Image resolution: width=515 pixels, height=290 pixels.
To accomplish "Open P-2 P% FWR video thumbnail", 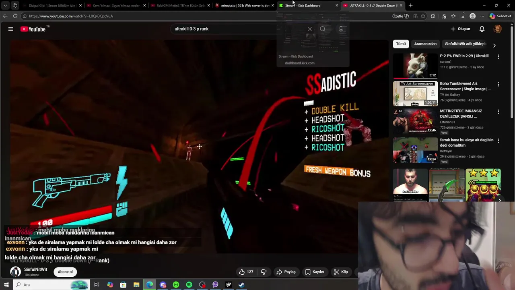I will tap(415, 66).
